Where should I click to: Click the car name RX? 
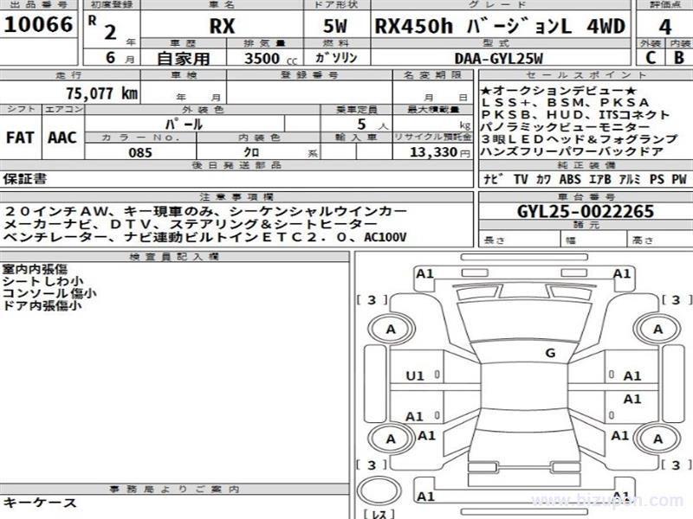222,26
